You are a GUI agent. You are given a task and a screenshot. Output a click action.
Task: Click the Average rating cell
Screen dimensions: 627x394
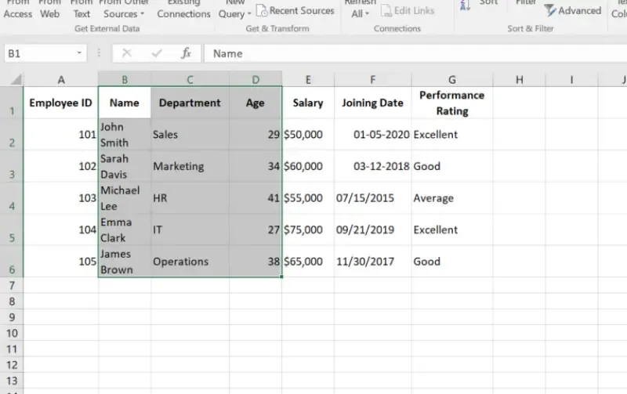click(x=452, y=198)
